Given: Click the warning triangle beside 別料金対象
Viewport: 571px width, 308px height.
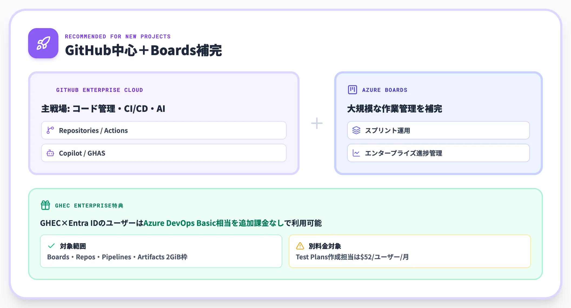Looking at the screenshot, I should pos(300,246).
